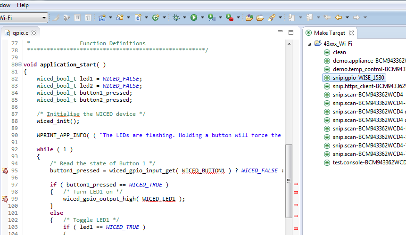Select the clean make target
The width and height of the screenshot is (406, 235).
tap(339, 52)
